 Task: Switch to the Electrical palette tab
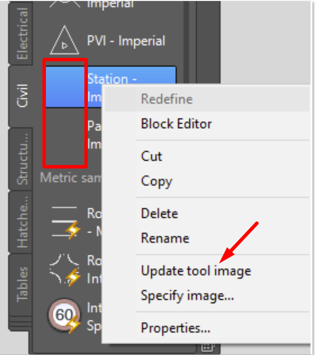pyautogui.click(x=22, y=34)
